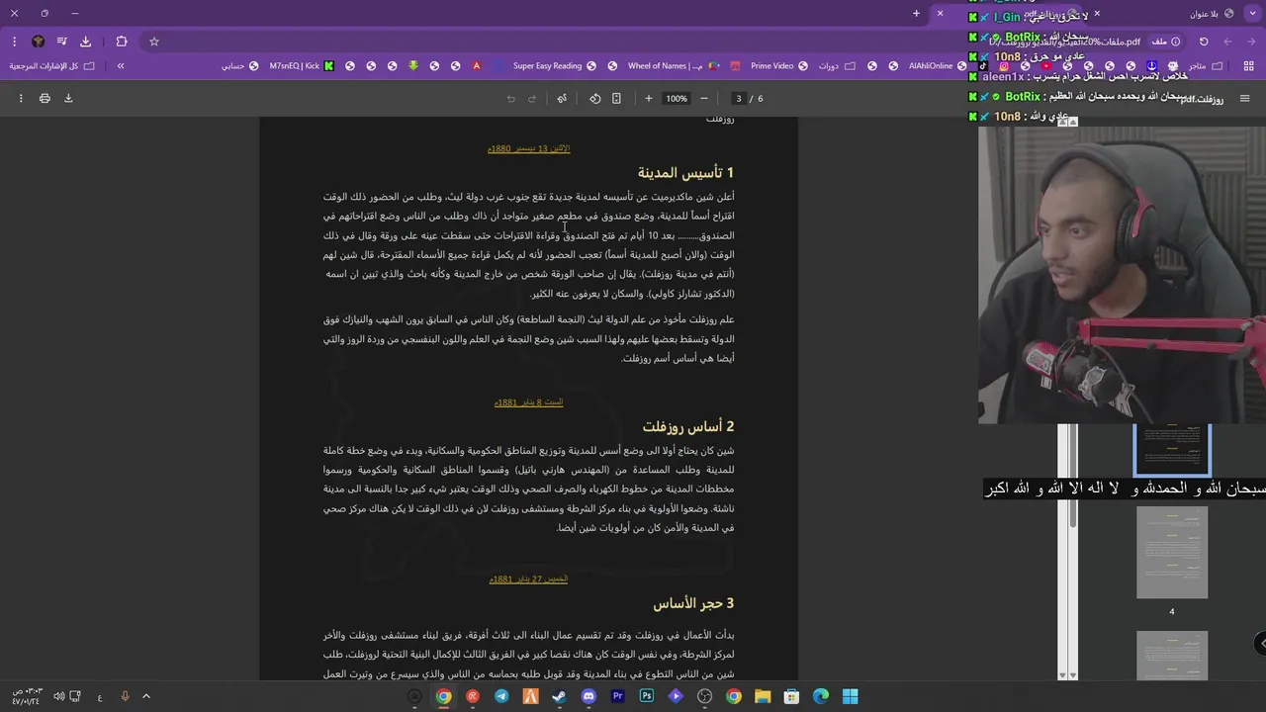Switch to the بلا عنوان tab
Image resolution: width=1266 pixels, height=712 pixels.
coord(1211,14)
